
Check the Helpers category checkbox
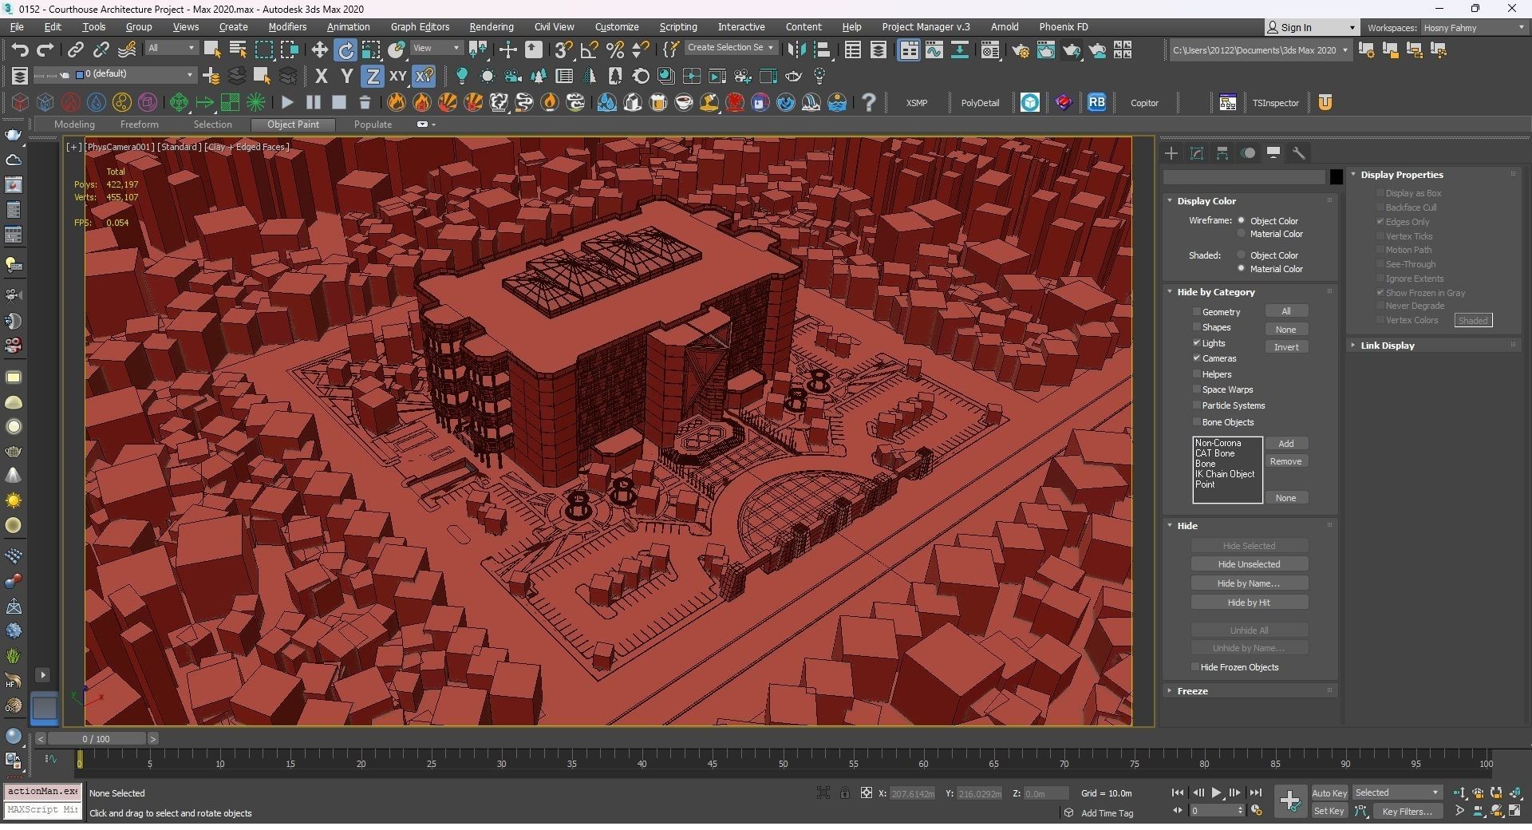click(1197, 373)
